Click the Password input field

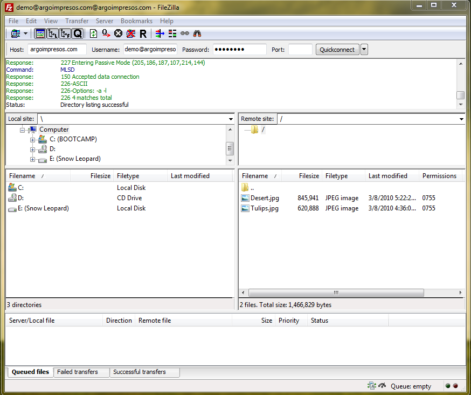click(240, 49)
